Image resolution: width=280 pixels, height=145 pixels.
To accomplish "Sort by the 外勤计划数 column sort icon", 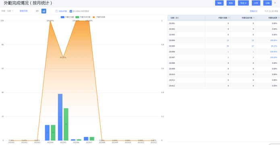I will [x=229, y=18].
